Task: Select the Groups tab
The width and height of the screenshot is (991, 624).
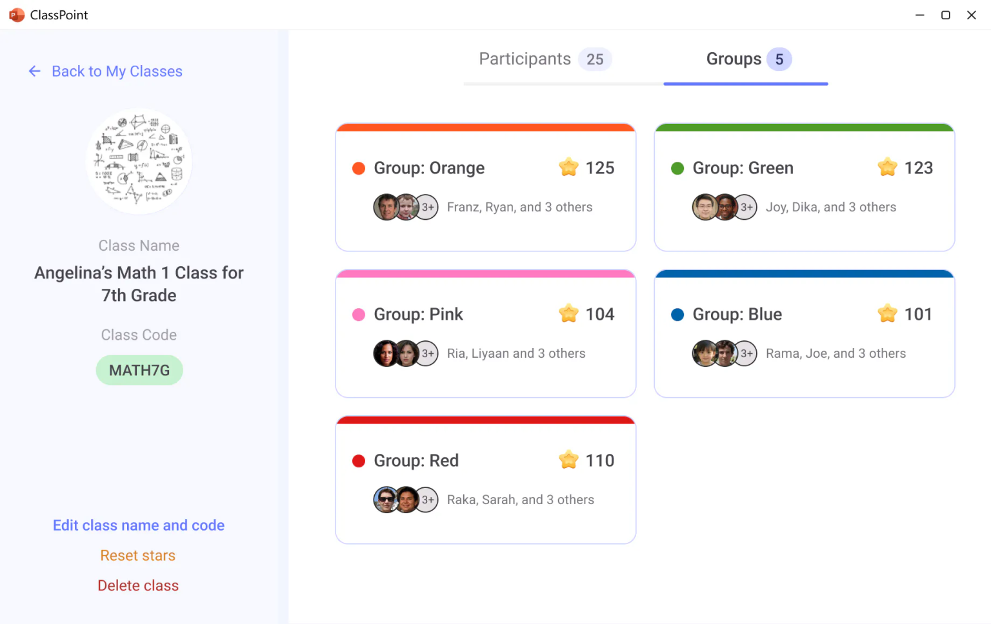Action: (x=734, y=59)
